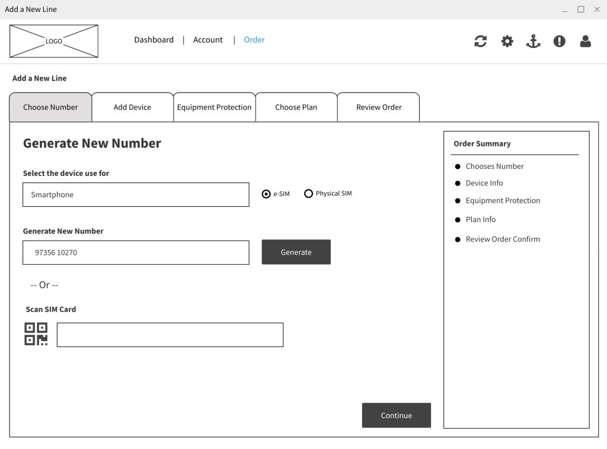Click the refresh sync icon
Screen dimensions: 607x449
tap(480, 41)
